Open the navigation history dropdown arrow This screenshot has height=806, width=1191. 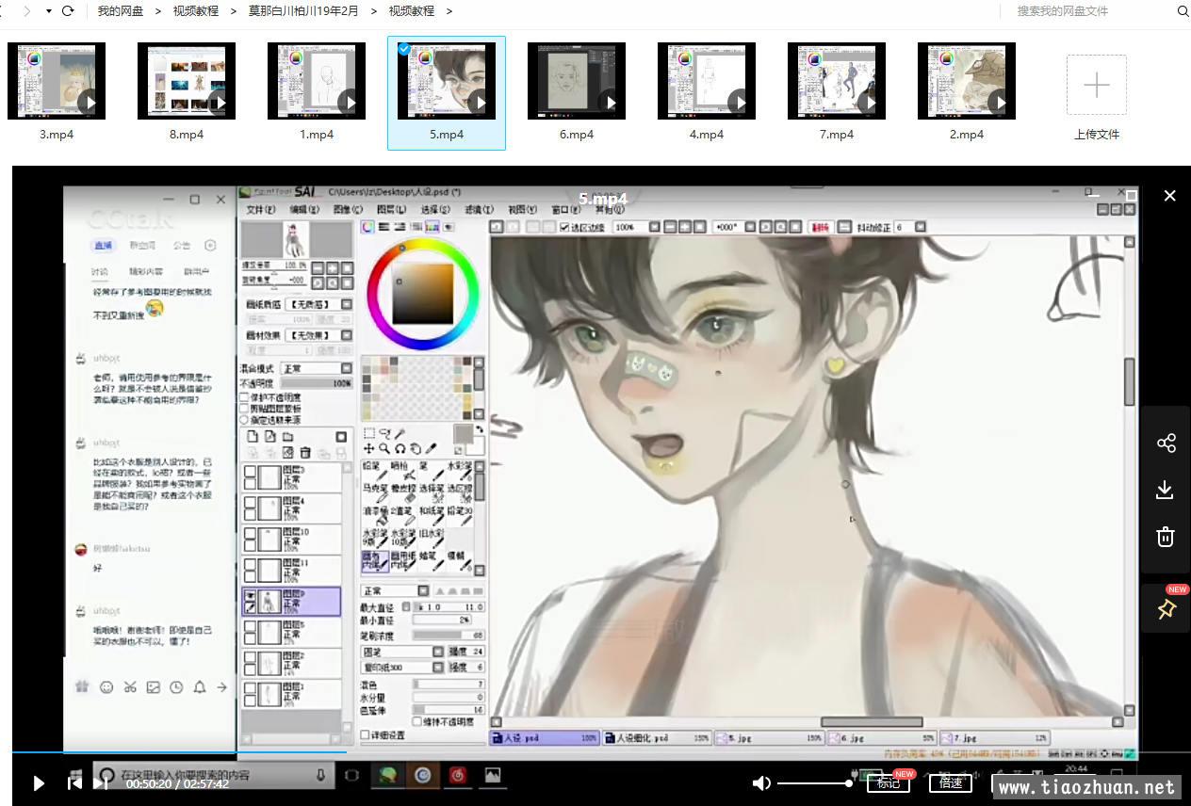click(48, 11)
